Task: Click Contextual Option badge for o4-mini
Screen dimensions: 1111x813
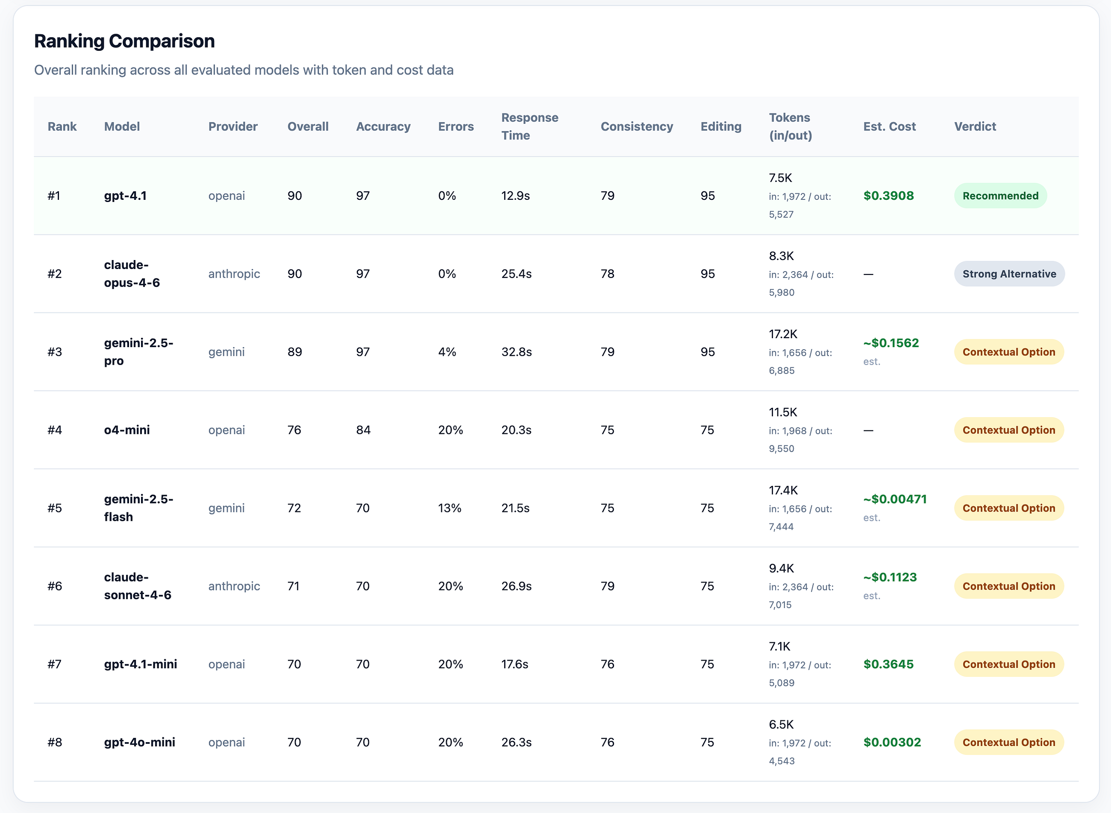Action: (1009, 430)
